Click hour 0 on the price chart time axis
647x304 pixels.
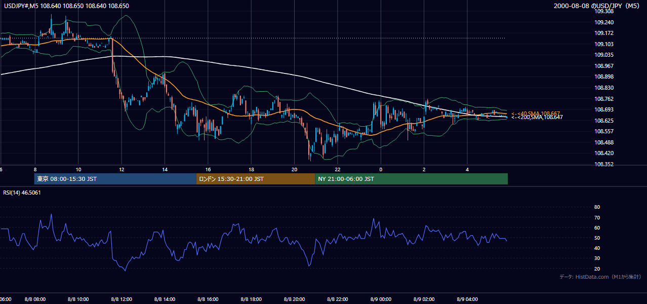tap(381, 169)
